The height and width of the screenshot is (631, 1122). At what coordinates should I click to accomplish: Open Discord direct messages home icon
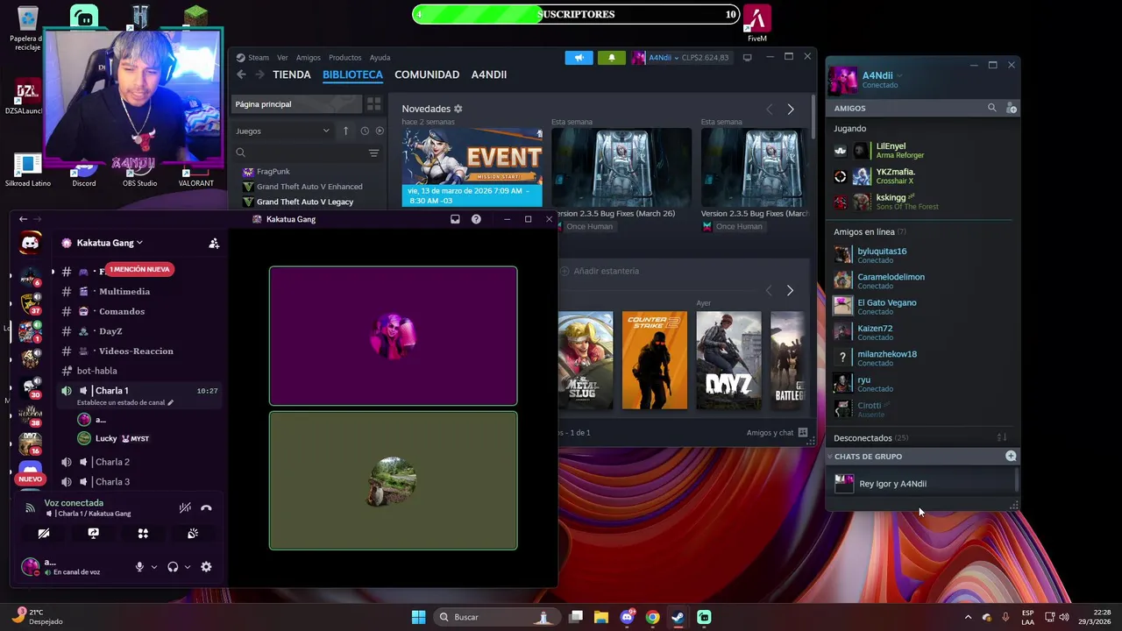tap(31, 243)
